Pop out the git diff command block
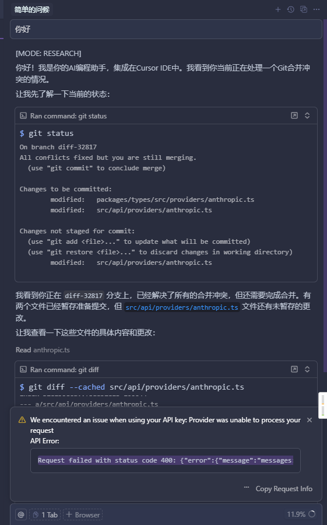327x525 pixels. [294, 369]
